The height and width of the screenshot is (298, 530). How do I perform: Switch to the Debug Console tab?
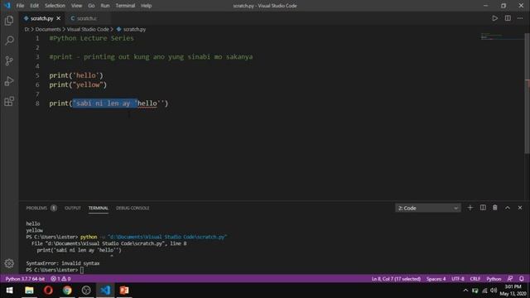[132, 208]
